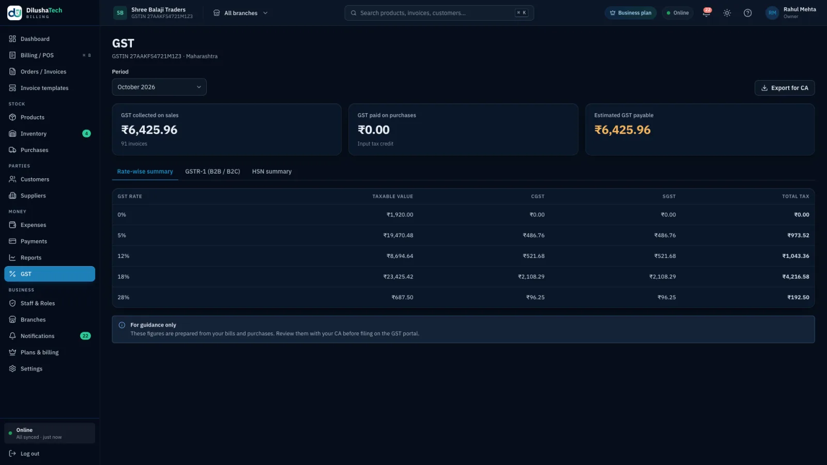Click the Online sync status card in sidebar

pyautogui.click(x=50, y=433)
